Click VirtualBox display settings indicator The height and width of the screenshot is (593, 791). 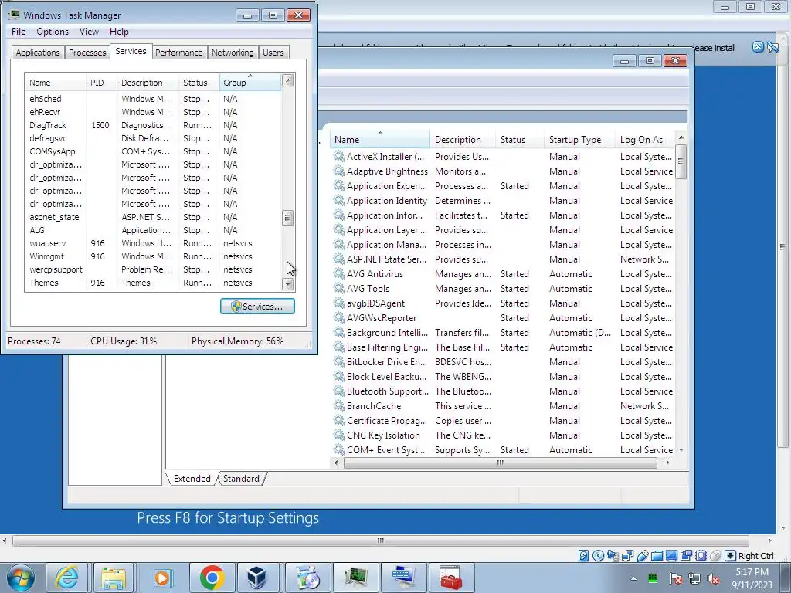[x=671, y=556]
